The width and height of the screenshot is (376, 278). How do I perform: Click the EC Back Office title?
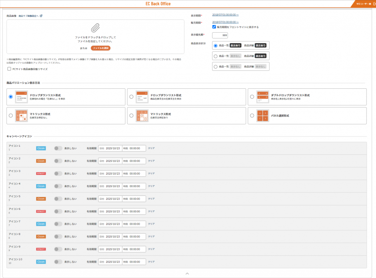point(158,4)
